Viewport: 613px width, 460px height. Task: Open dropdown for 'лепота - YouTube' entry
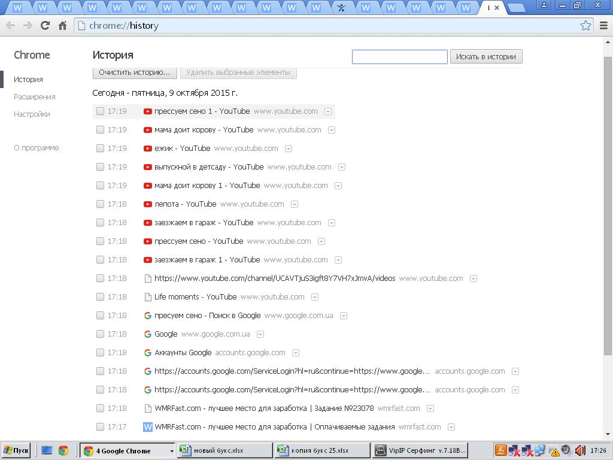tap(295, 204)
